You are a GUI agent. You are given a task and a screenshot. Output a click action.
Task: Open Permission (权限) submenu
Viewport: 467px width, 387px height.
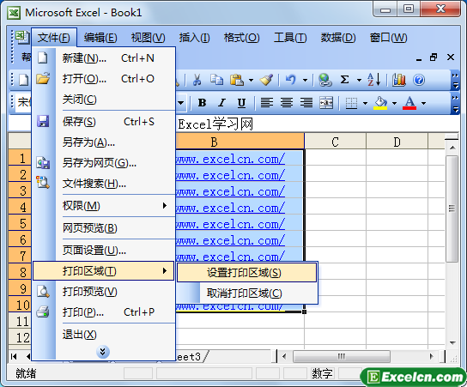pos(104,206)
